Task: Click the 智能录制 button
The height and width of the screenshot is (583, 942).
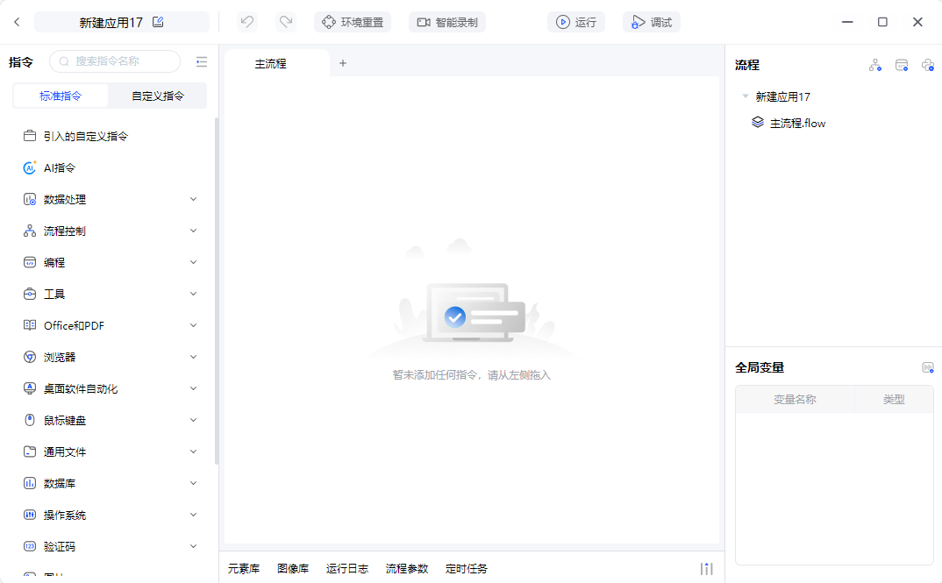Action: [447, 22]
